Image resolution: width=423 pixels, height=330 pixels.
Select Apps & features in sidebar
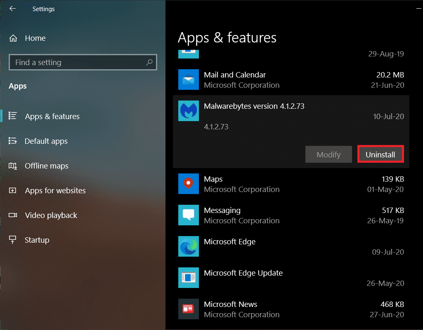point(52,117)
